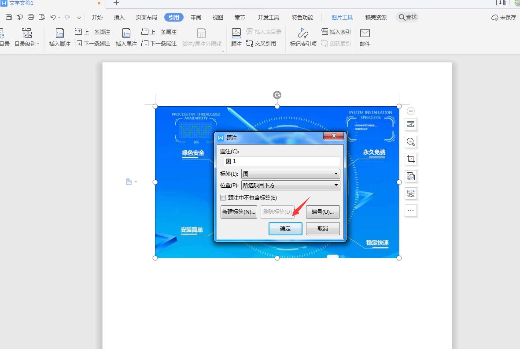Open the new tab plus button
Screen dimensions: 520x349
[116, 3]
